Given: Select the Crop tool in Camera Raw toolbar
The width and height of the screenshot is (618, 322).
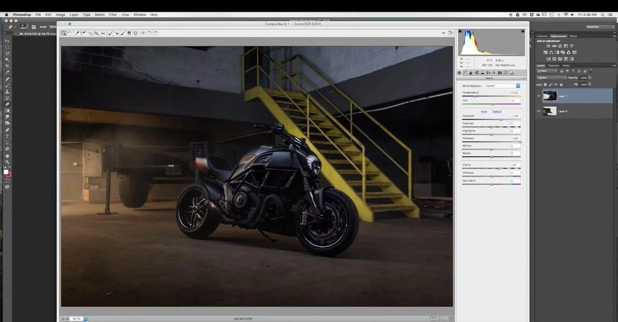Looking at the screenshot, I should tap(97, 33).
